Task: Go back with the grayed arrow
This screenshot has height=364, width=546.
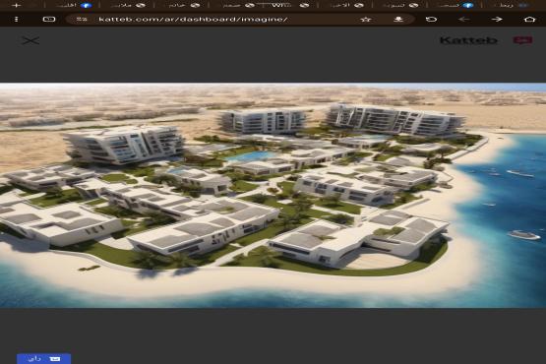Action: pos(464,19)
